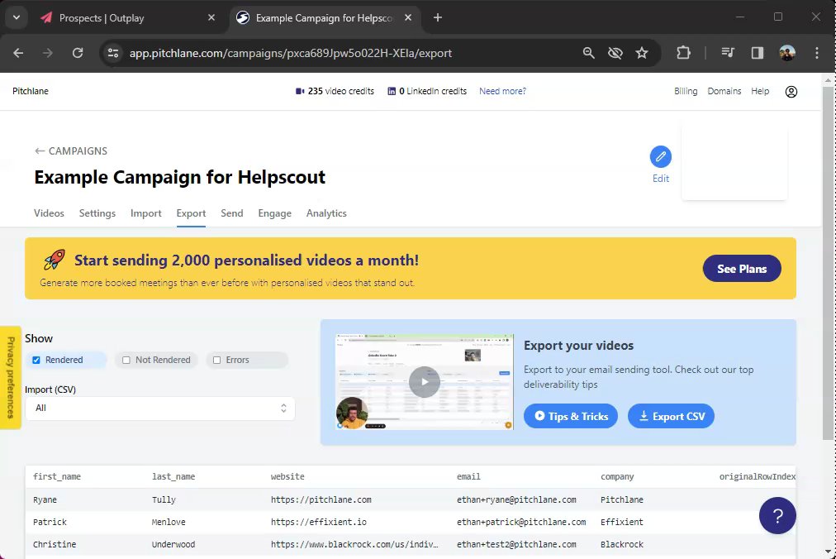Open the Send tab
The width and height of the screenshot is (836, 559).
tap(232, 213)
